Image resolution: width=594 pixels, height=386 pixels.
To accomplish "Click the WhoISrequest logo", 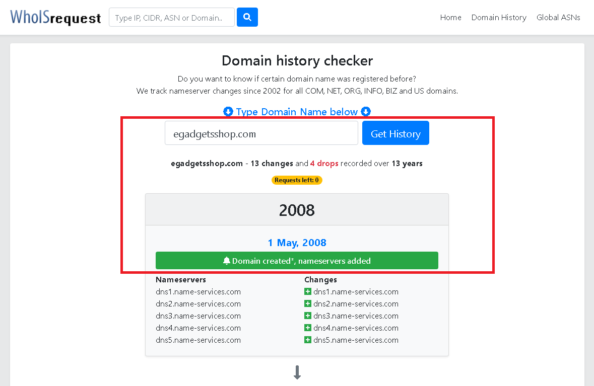I will click(55, 18).
